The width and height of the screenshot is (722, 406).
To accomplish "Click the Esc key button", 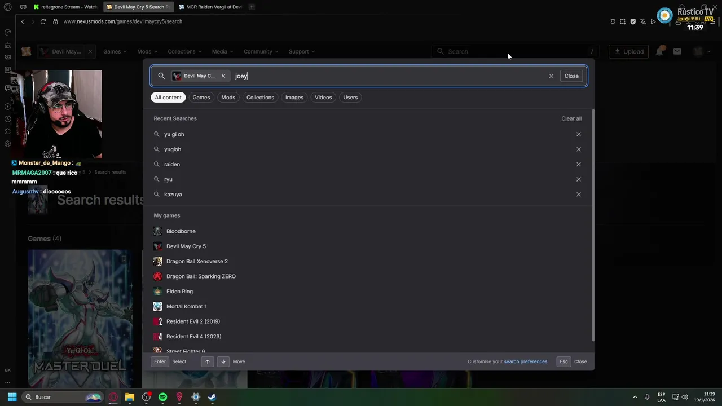I will click(563, 361).
